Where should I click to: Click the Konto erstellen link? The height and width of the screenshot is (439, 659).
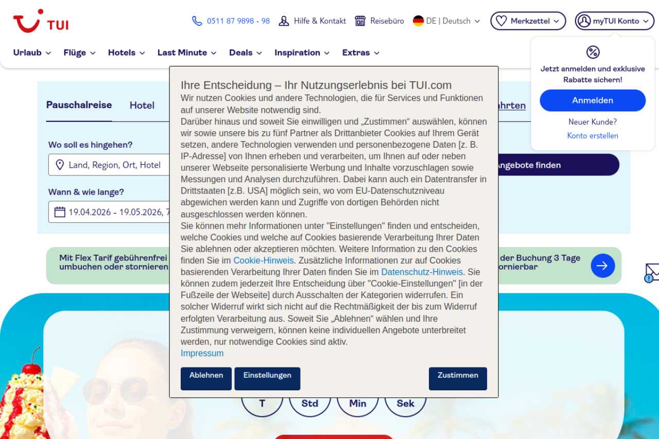point(593,136)
